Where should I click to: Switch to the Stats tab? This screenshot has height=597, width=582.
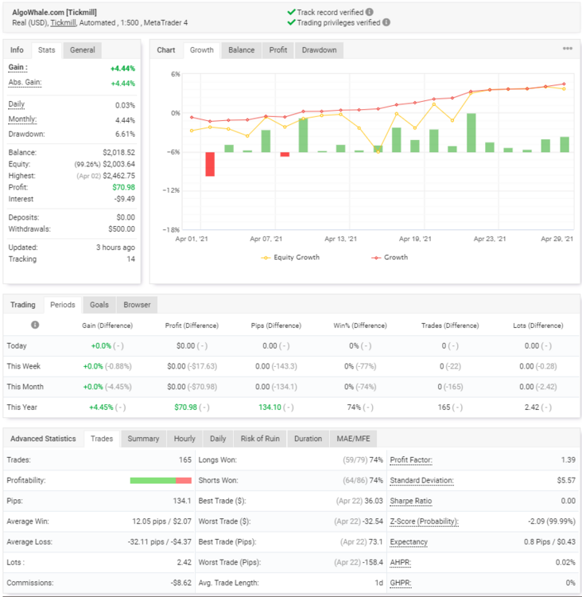tap(46, 50)
